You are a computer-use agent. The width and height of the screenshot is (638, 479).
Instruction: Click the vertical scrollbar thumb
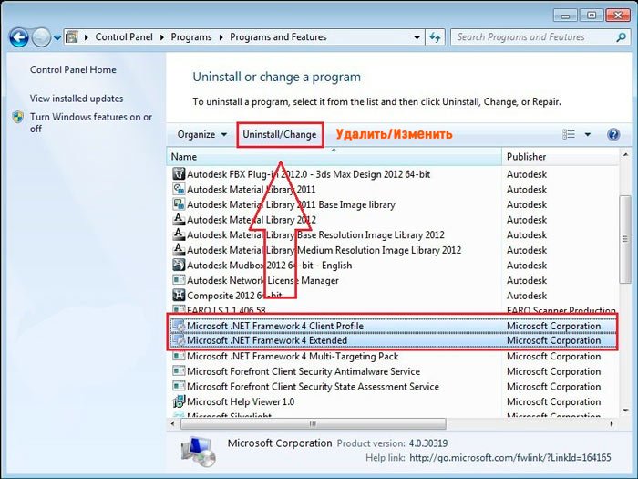(625, 239)
